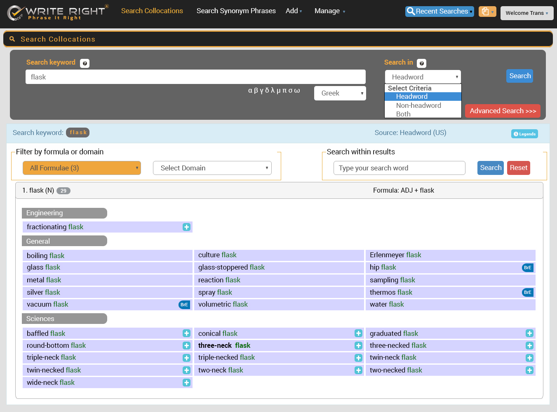Open the Manage menu

(329, 11)
